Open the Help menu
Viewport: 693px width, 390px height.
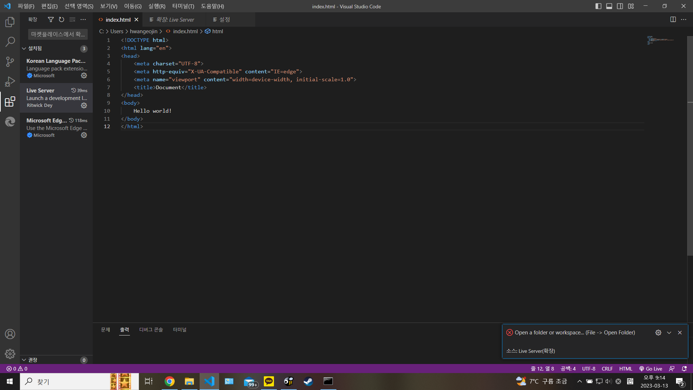(212, 6)
